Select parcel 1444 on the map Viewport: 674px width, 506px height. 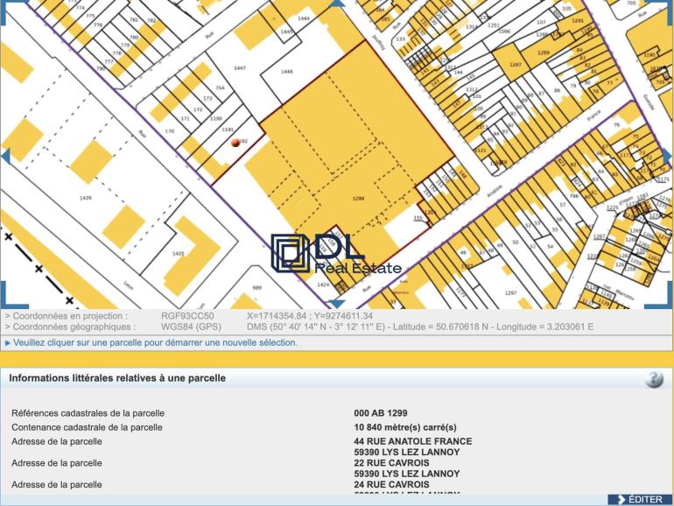[304, 18]
